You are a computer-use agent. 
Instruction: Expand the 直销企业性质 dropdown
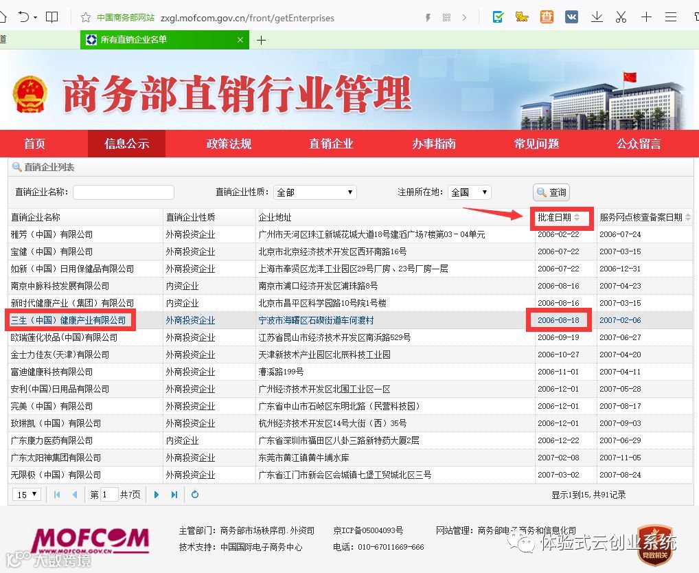(314, 192)
